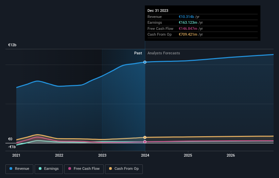The width and height of the screenshot is (279, 178).
Task: Click the €709.421m cash from op value
Action: [x=188, y=35]
